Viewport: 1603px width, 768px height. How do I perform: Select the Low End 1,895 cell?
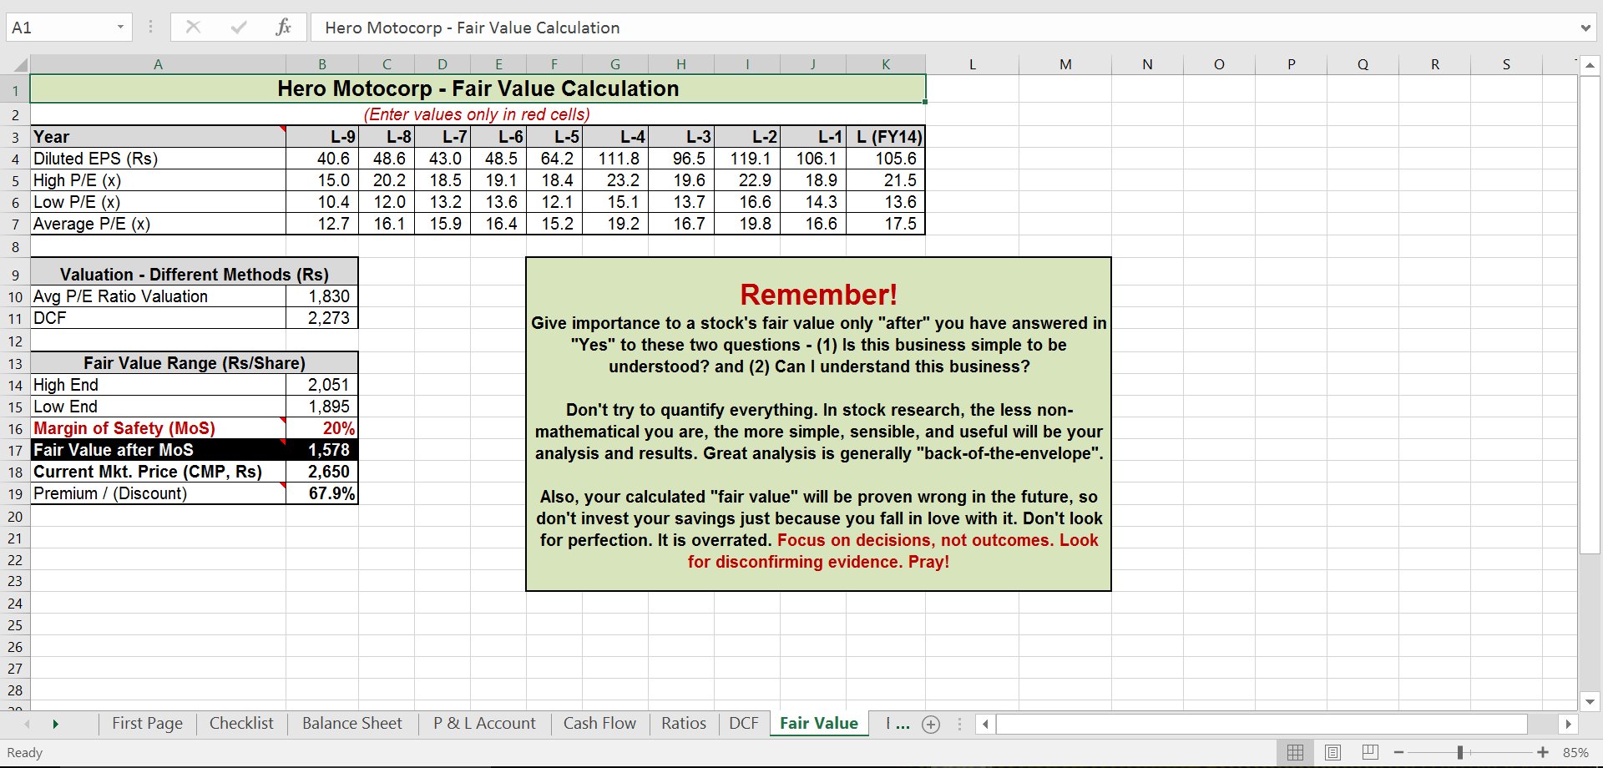pyautogui.click(x=322, y=407)
